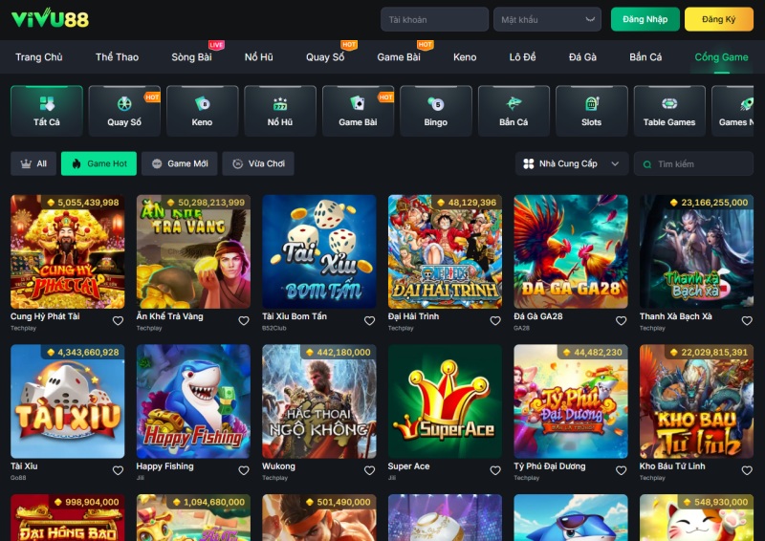Open Game Bài in the top navigation
Image resolution: width=765 pixels, height=541 pixels.
[399, 57]
